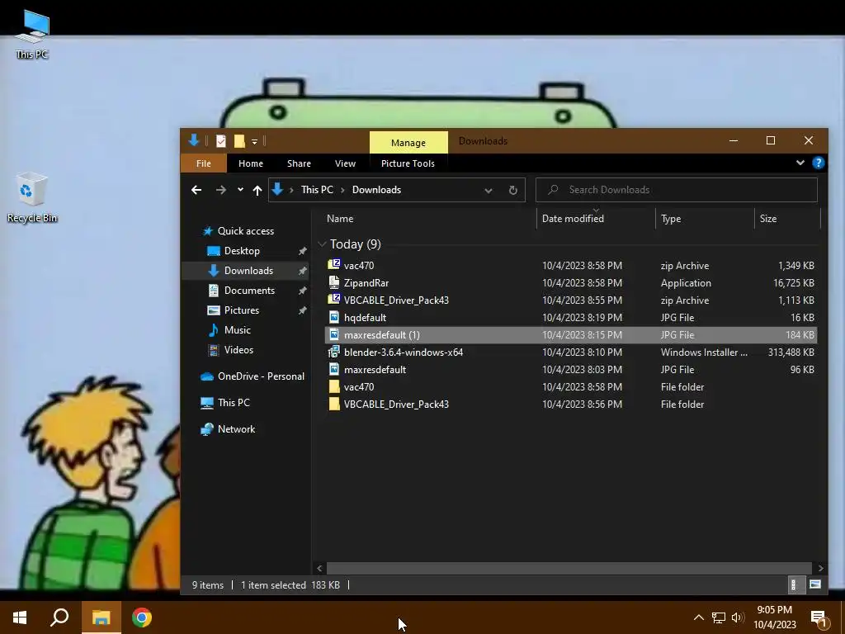Open the Picture Tools tab
The height and width of the screenshot is (634, 845).
(x=408, y=163)
